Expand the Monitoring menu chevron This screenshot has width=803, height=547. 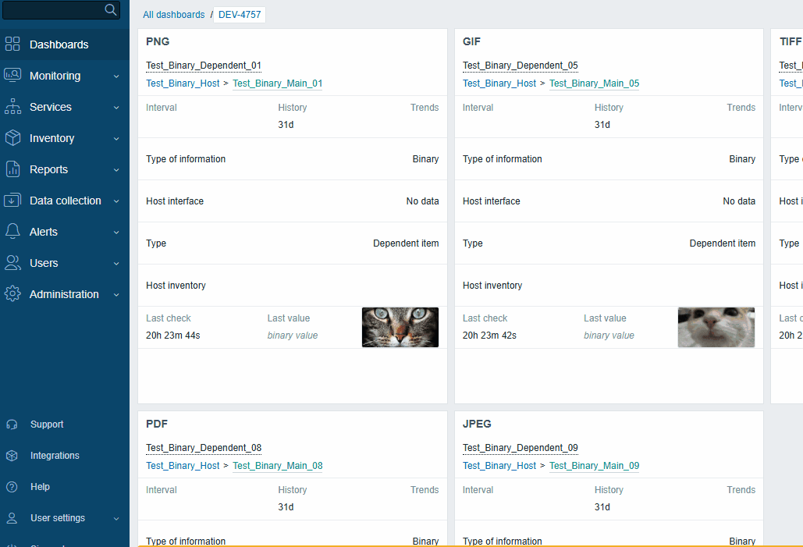coord(116,76)
